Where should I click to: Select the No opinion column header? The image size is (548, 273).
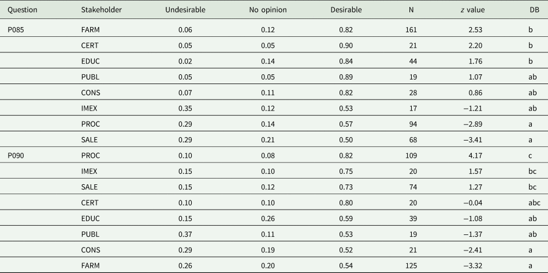pyautogui.click(x=267, y=10)
